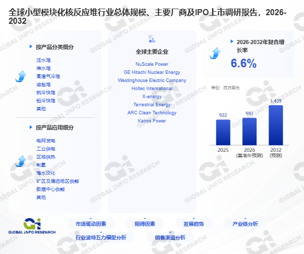Click the 6.6% growth rate value
Image resolution: width=304 pixels, height=254 pixels.
[244, 63]
